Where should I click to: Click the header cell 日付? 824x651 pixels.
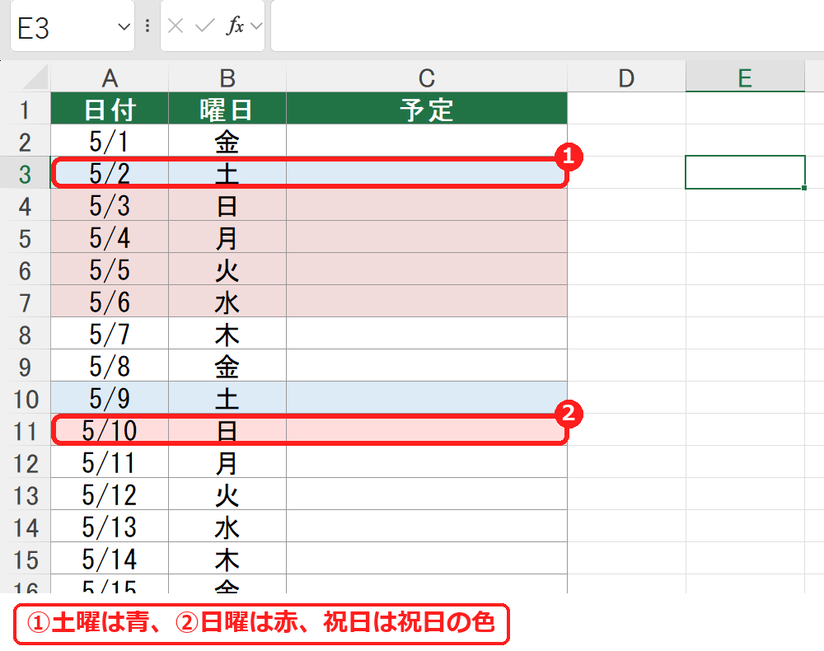110,110
